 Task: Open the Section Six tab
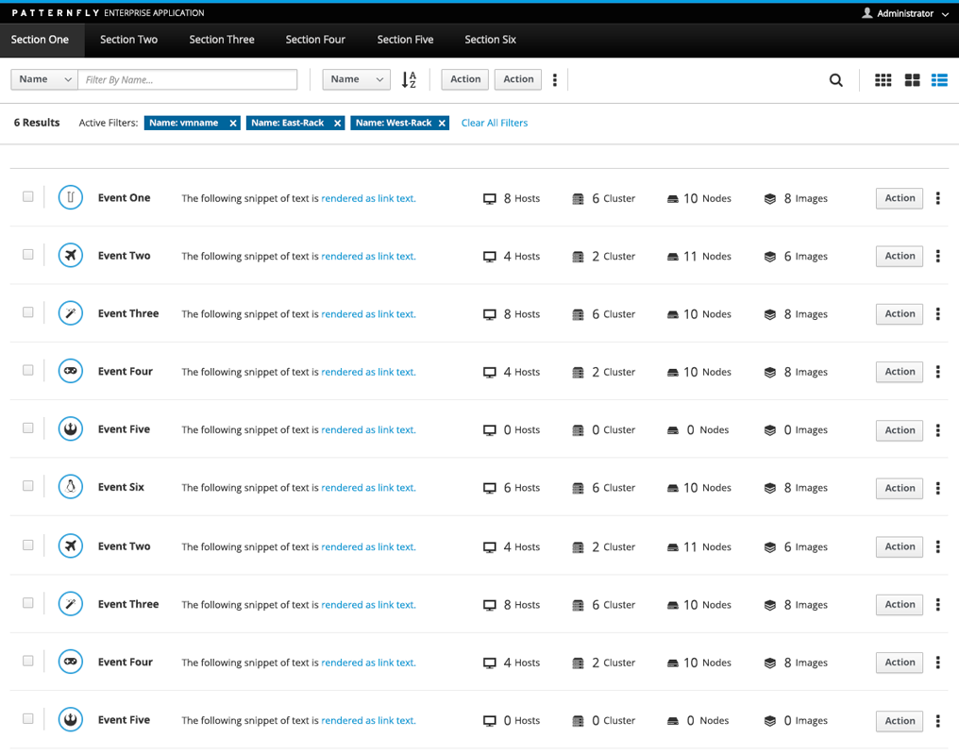(x=490, y=40)
